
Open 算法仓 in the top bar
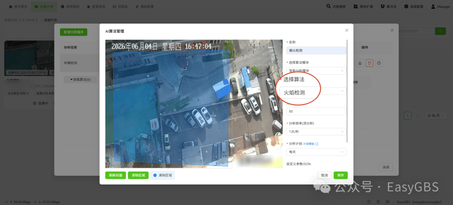pos(388,6)
